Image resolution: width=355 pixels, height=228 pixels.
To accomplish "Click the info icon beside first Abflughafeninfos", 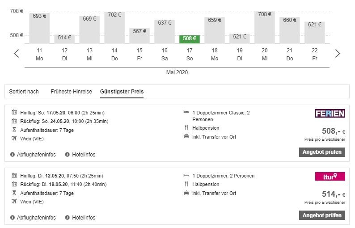I will coord(13,154).
